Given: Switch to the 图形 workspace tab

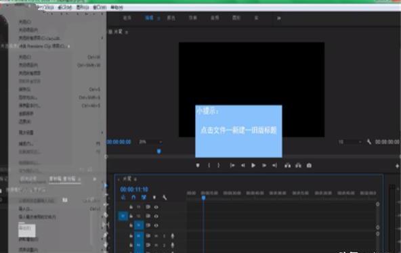Looking at the screenshot, I should click(x=236, y=18).
